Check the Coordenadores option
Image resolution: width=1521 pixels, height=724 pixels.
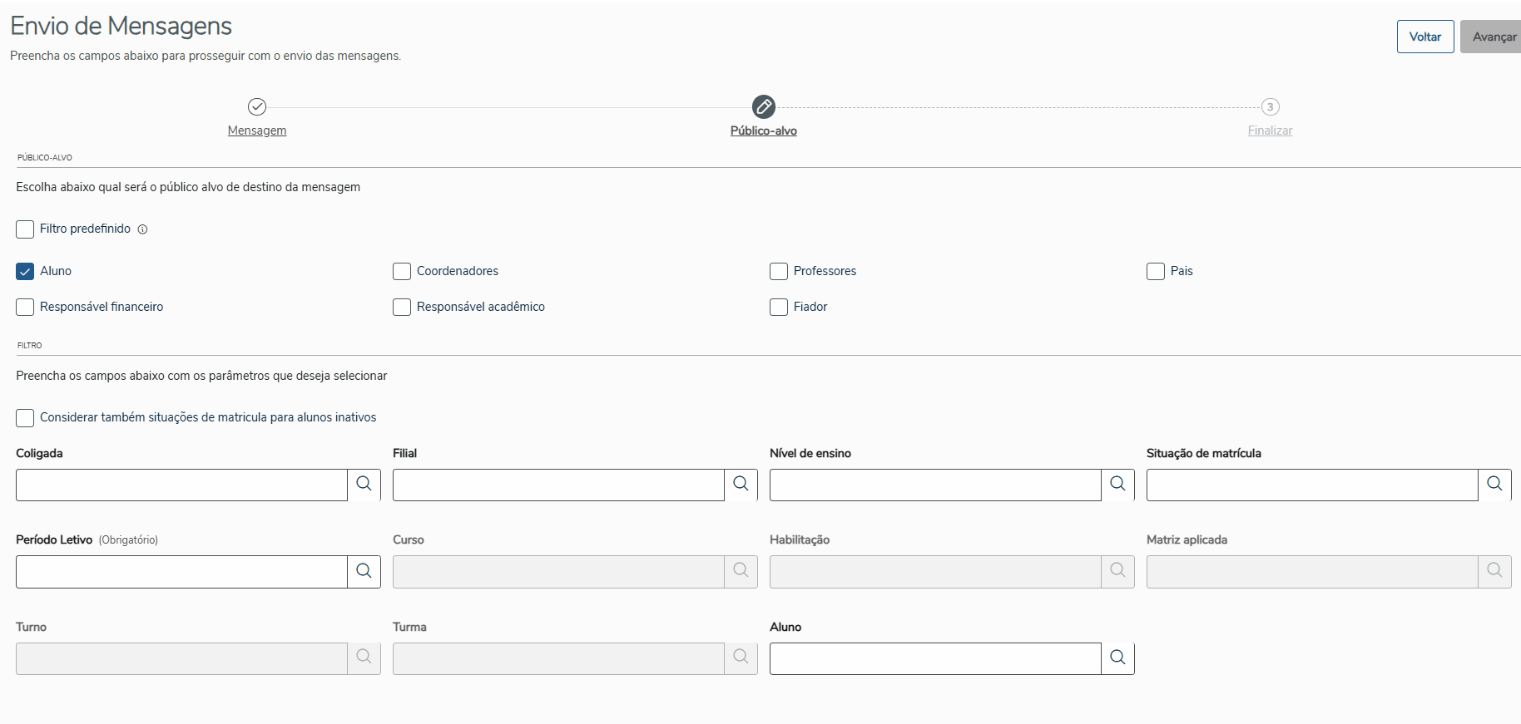(402, 271)
